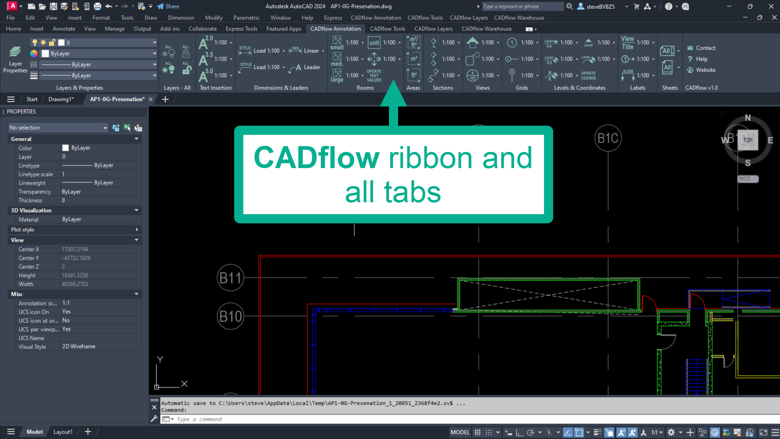The image size is (780, 439).
Task: Click the Contact link
Action: point(705,48)
